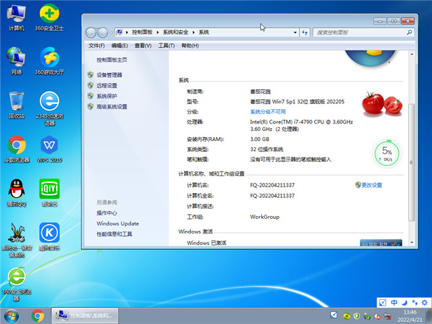Toggle the muted volume tray icon
The image size is (432, 324).
pos(377,317)
